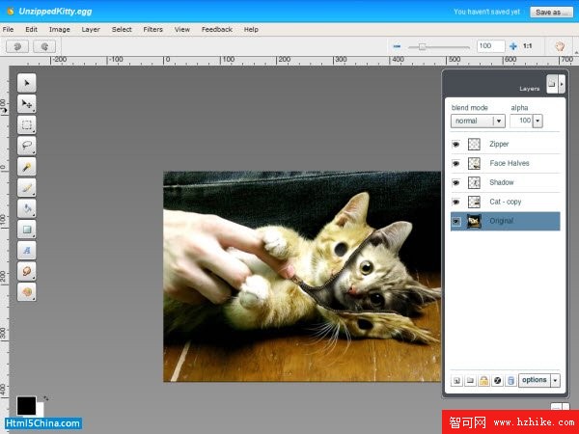Click the options button in Layers panel
The height and width of the screenshot is (434, 579).
click(535, 380)
